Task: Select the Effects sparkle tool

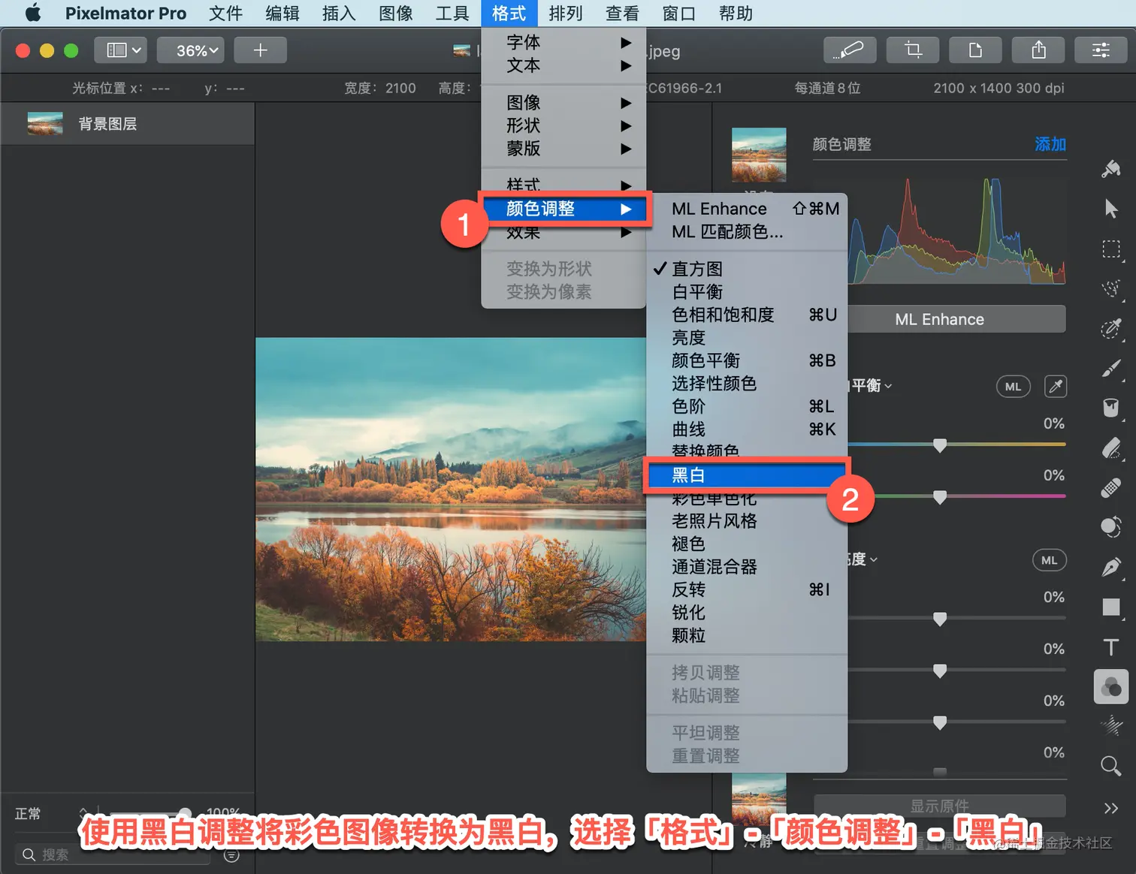Action: (x=1111, y=725)
